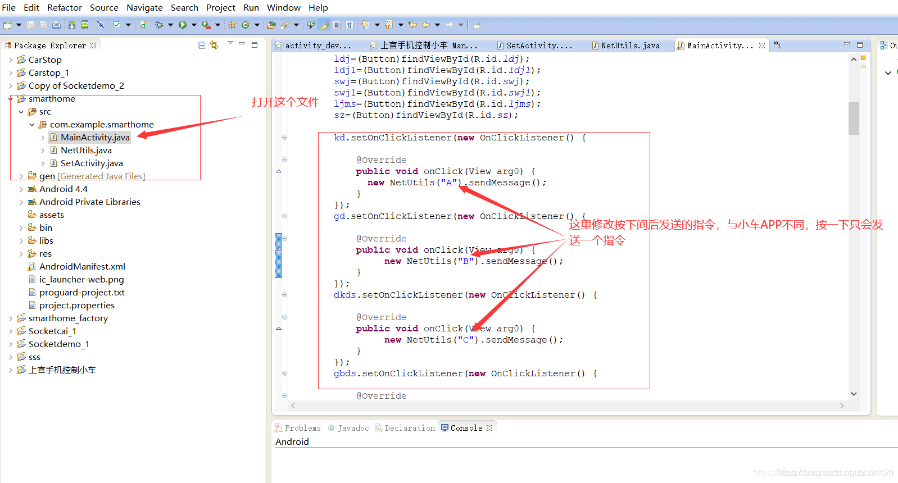Open the Debug configurations dropdown arrow

(x=170, y=25)
